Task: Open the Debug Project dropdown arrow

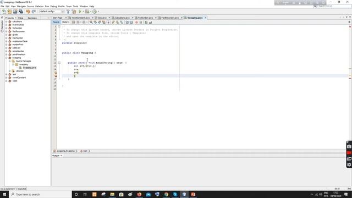Action: coord(90,12)
